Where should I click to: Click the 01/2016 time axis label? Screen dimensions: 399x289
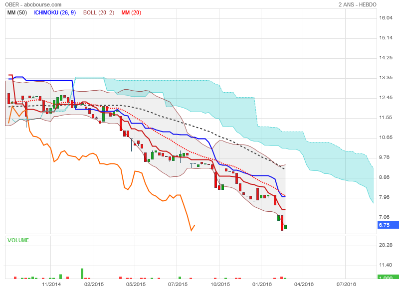(262, 284)
